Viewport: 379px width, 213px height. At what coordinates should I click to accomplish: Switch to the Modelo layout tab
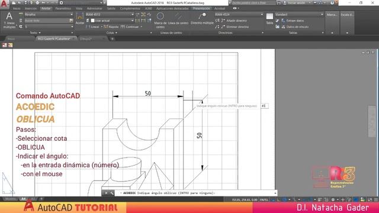click(x=11, y=199)
